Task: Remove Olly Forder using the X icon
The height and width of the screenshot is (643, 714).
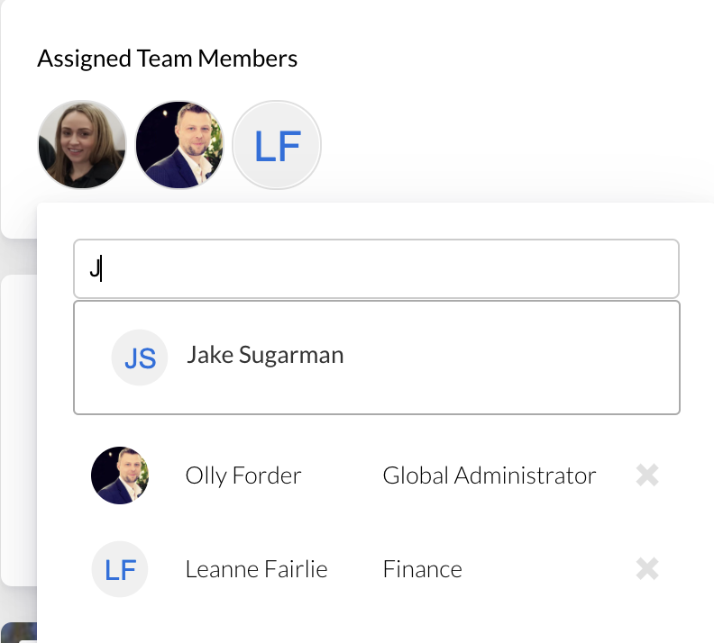Action: [x=647, y=475]
